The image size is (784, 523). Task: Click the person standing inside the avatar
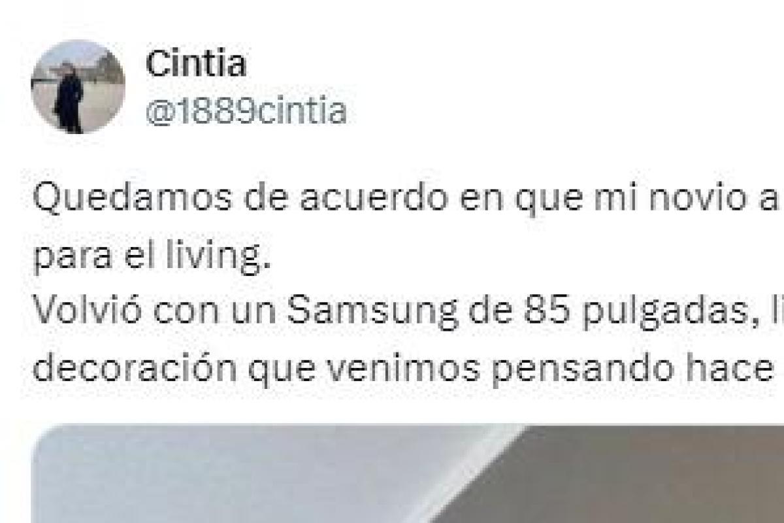click(70, 95)
